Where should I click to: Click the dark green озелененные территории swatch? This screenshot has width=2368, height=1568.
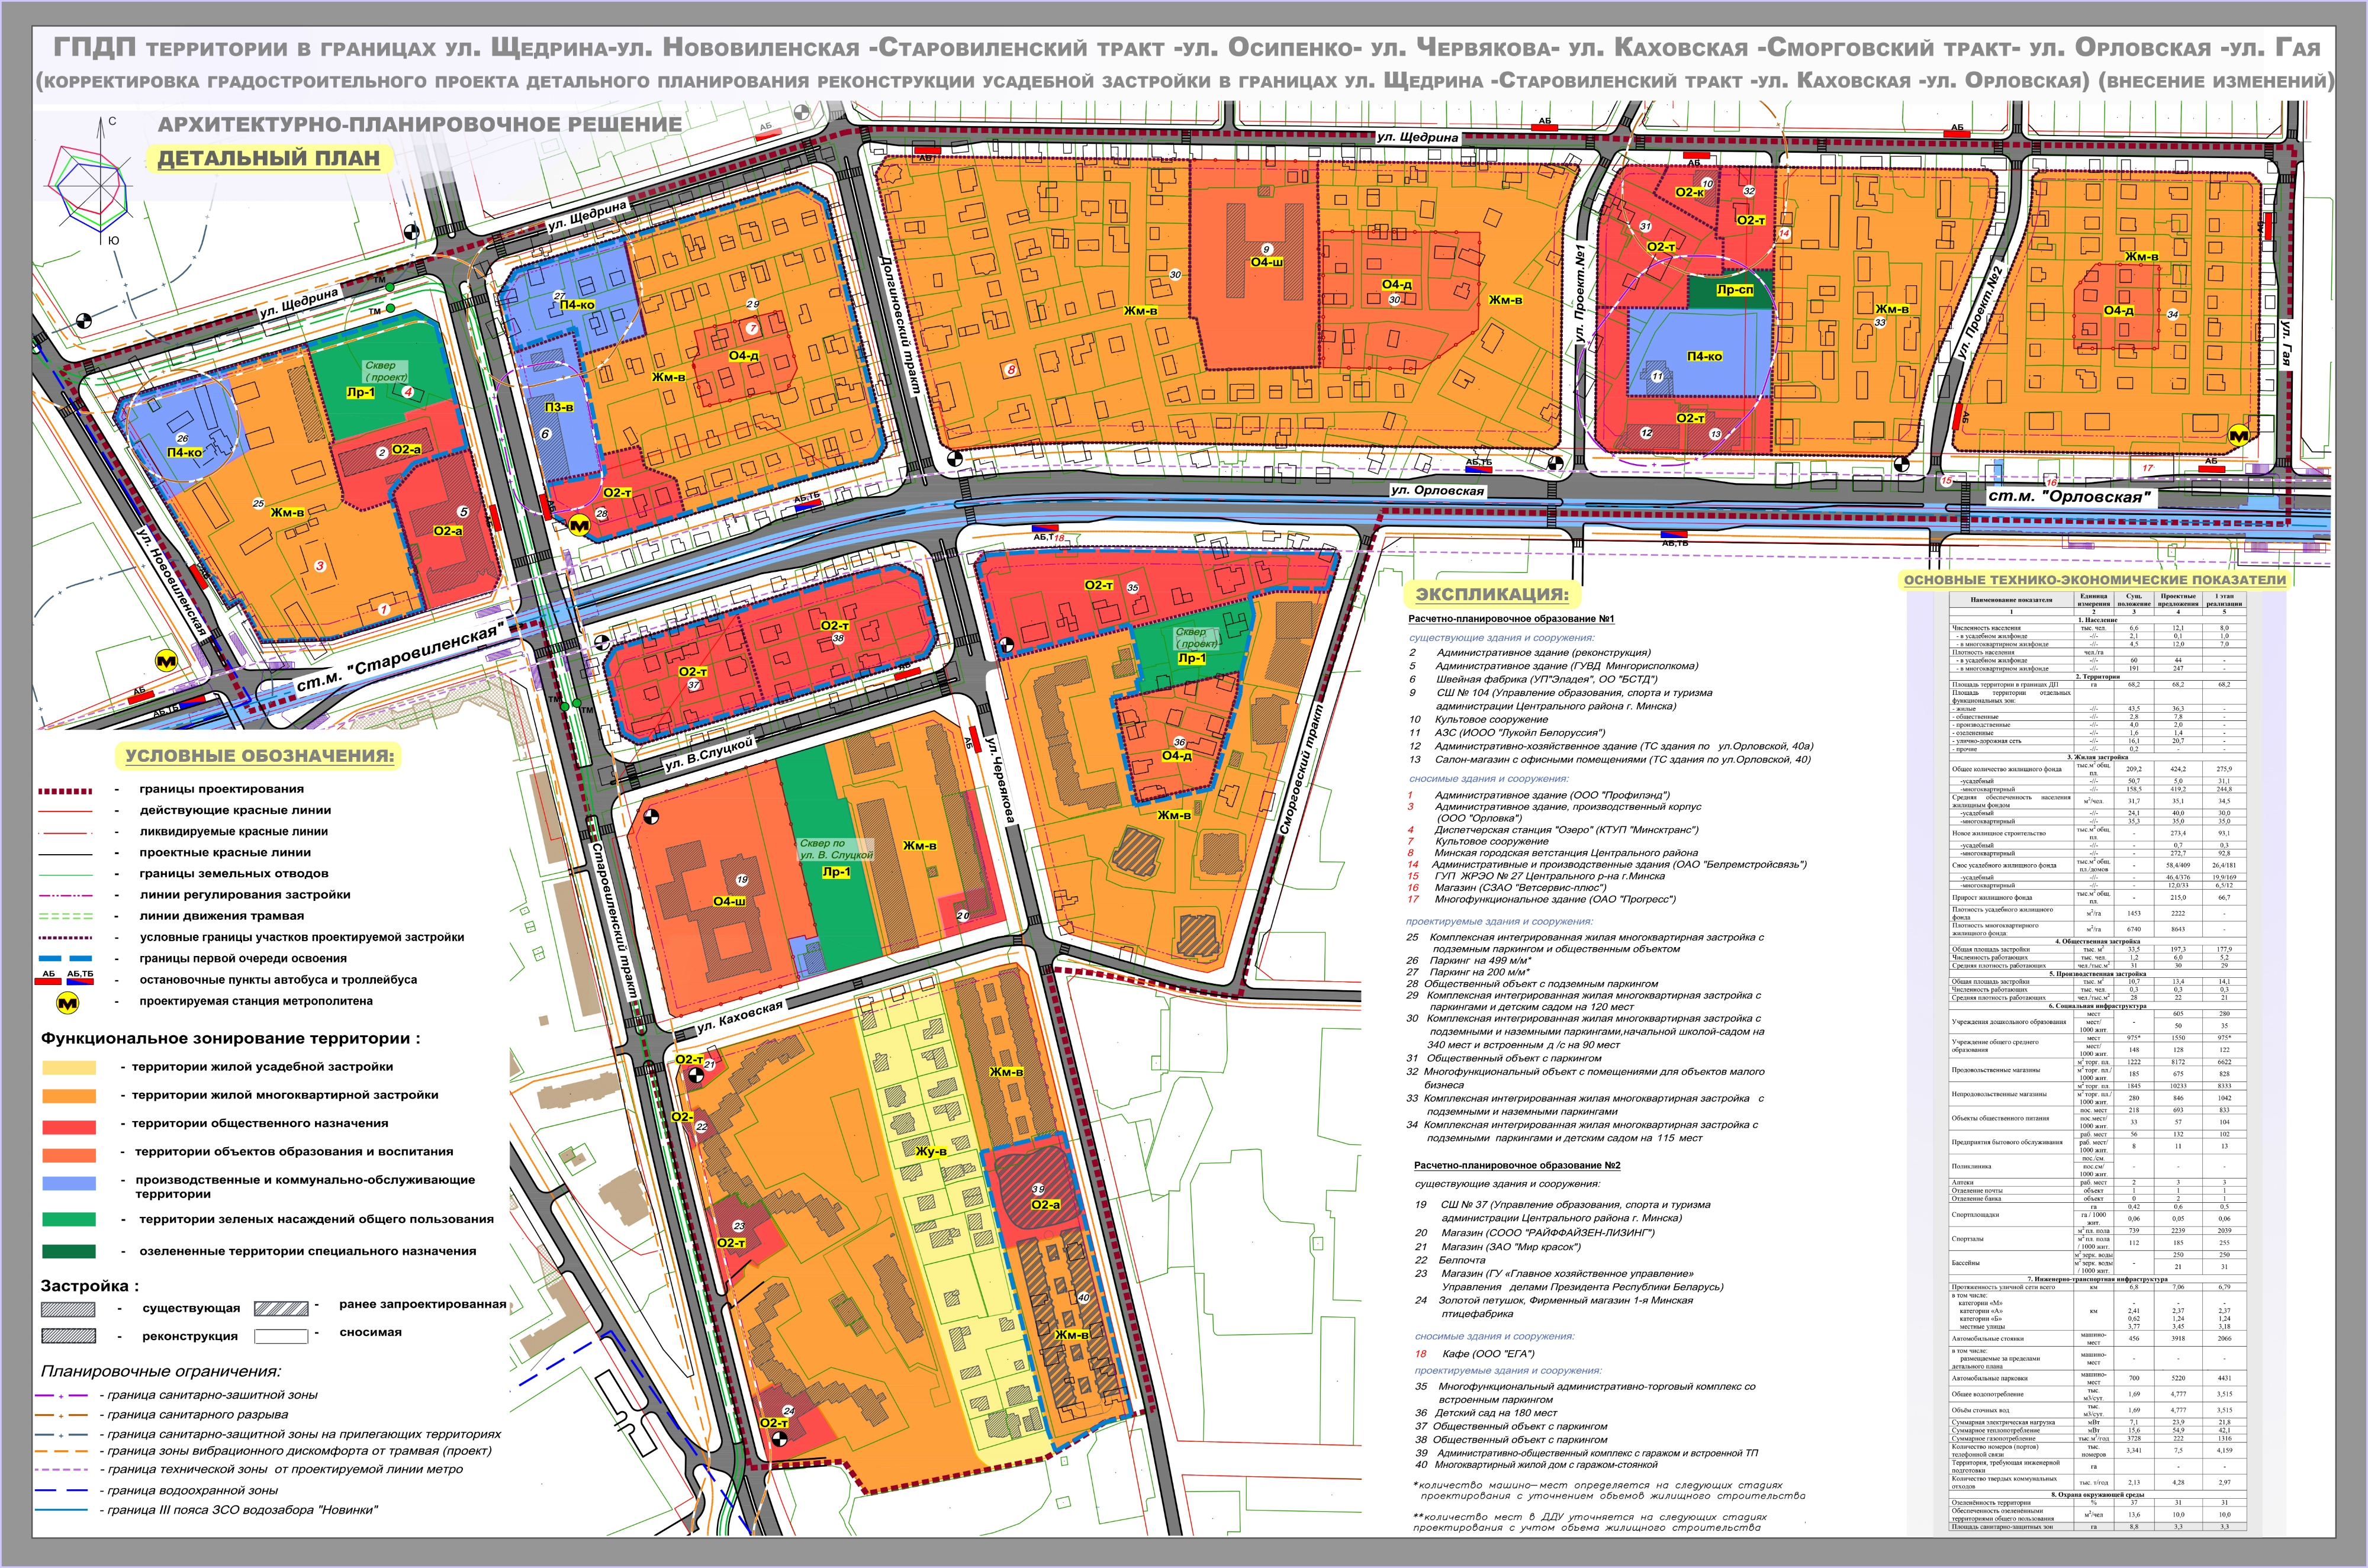(x=69, y=1251)
